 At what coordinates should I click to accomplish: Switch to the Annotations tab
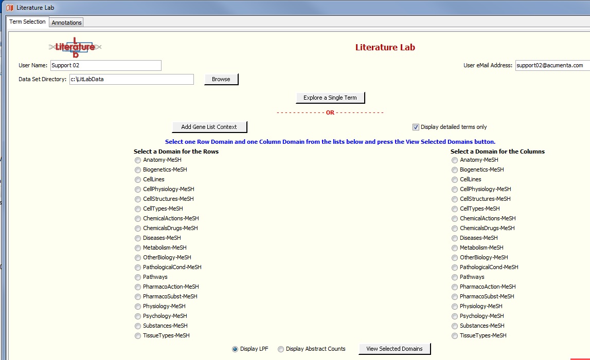tap(66, 23)
